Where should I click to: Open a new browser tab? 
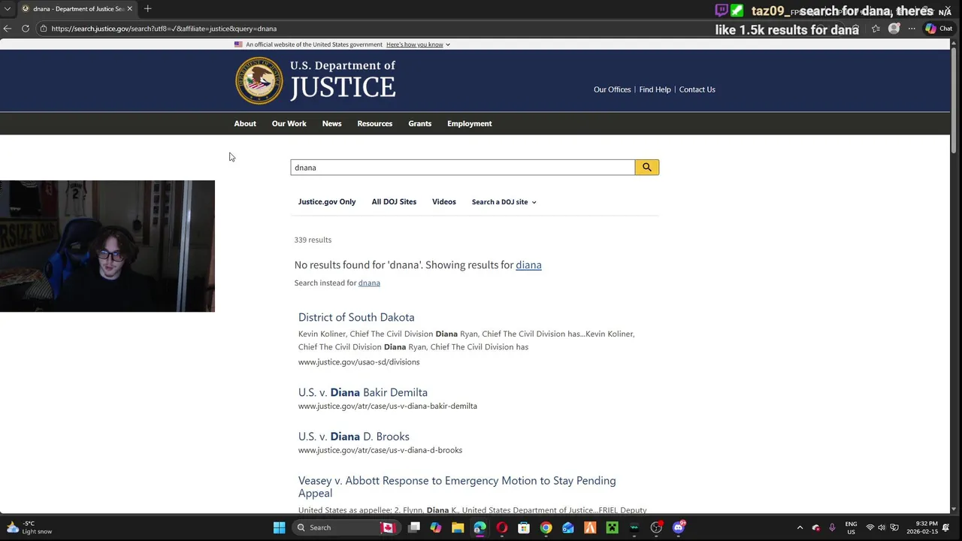coord(147,9)
